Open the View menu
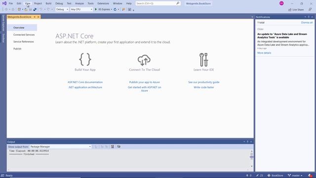This screenshot has height=178, width=316. [28, 3]
